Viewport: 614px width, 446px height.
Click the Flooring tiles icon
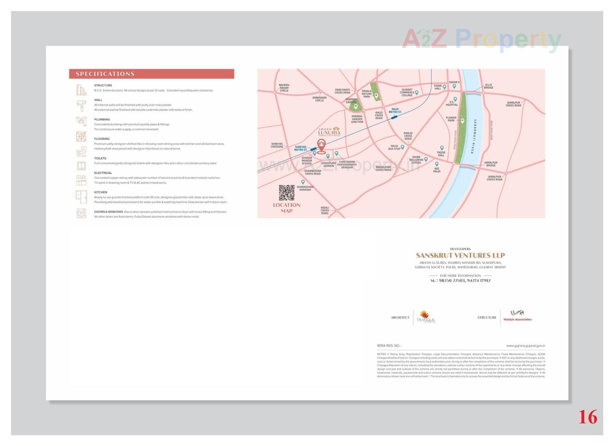pyautogui.click(x=81, y=137)
